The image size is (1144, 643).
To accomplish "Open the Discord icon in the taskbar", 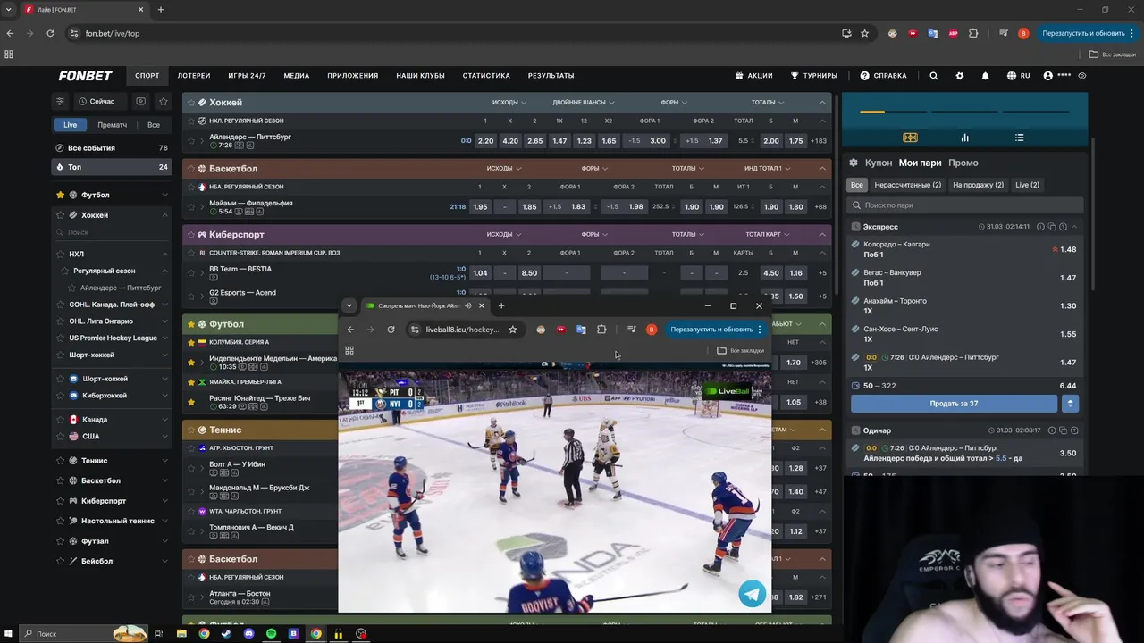I will coord(248,634).
